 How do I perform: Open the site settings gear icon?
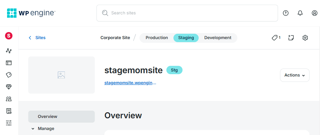click(x=305, y=38)
